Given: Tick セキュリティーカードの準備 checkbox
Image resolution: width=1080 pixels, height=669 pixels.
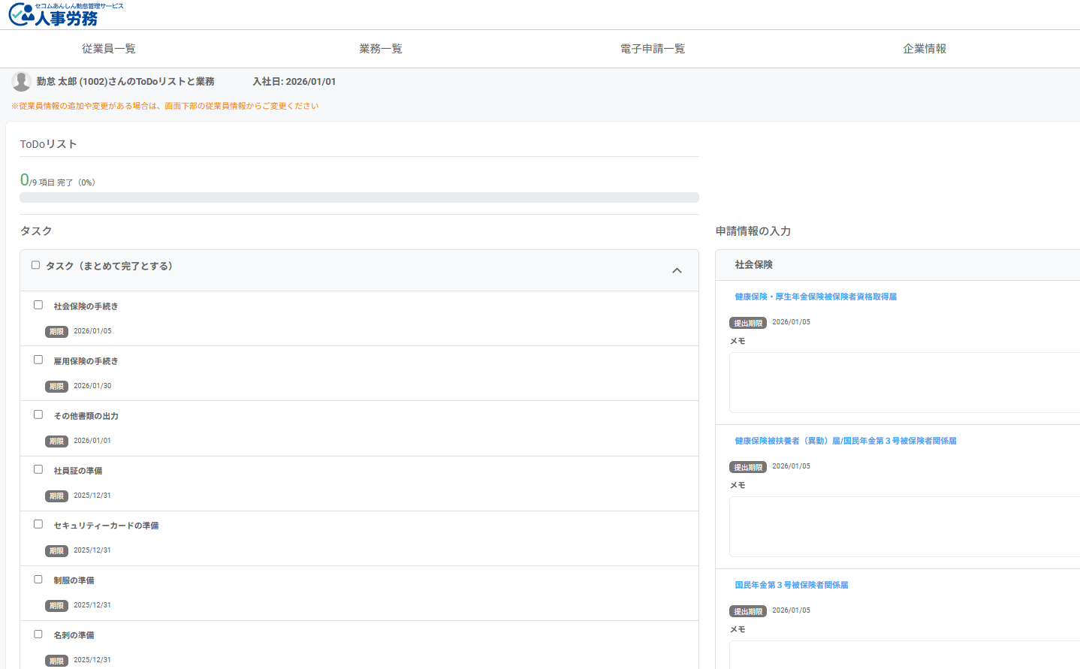Looking at the screenshot, I should tap(38, 524).
